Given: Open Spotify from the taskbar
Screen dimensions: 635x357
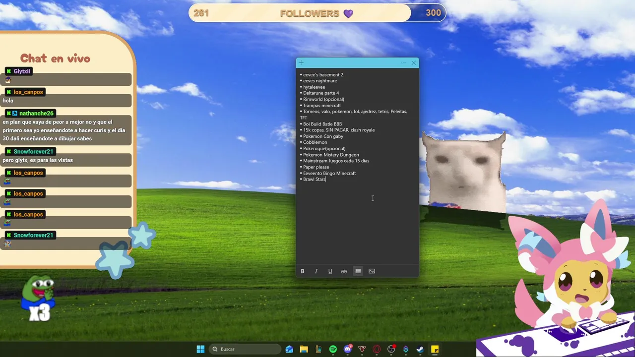Looking at the screenshot, I should pos(333,349).
